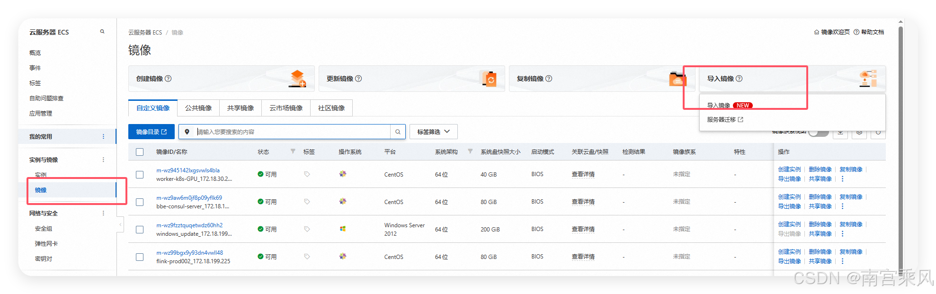Image resolution: width=936 pixels, height=294 pixels.
Task: Toggle the 镜像族系视图 switch
Action: pos(819,133)
